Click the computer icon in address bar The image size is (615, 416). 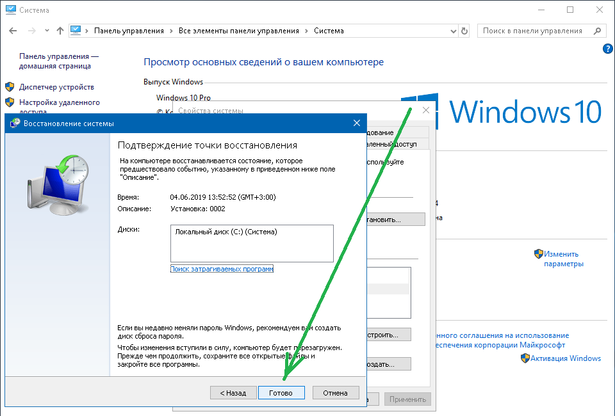click(76, 30)
